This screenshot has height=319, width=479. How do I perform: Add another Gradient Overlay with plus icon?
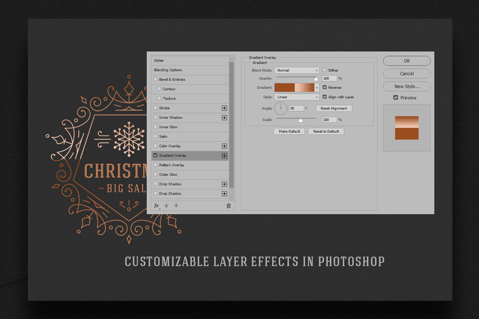[x=224, y=156]
